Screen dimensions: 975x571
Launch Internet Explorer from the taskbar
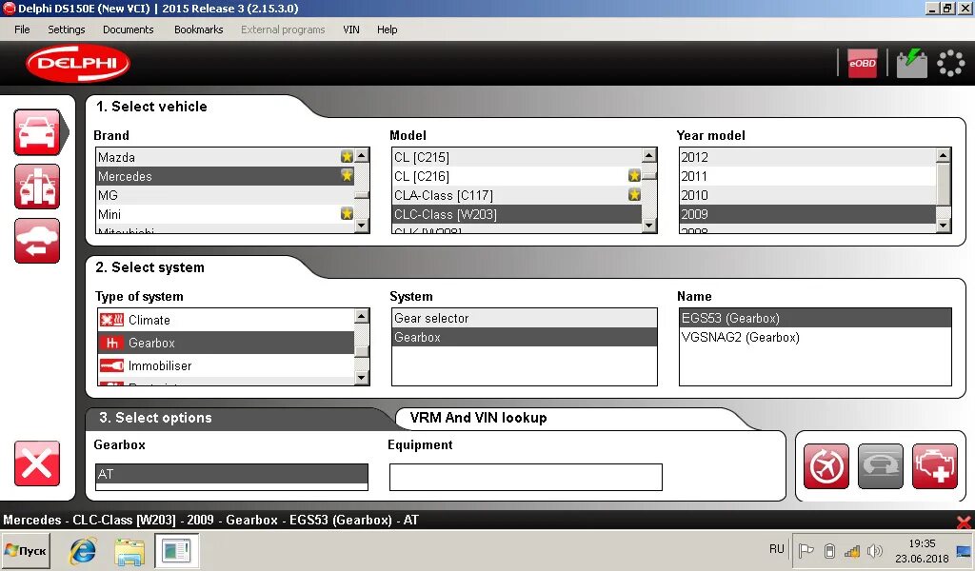(83, 550)
